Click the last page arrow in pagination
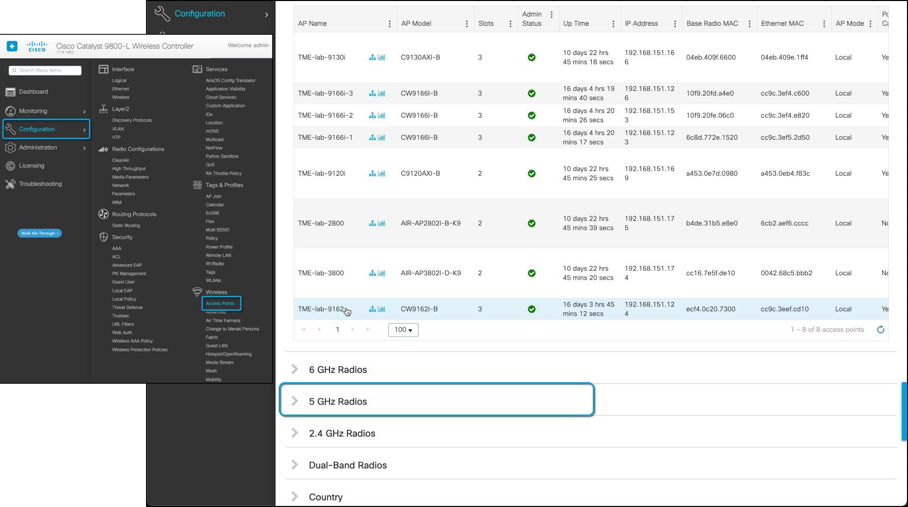Viewport: 908px width, 507px height. click(368, 329)
